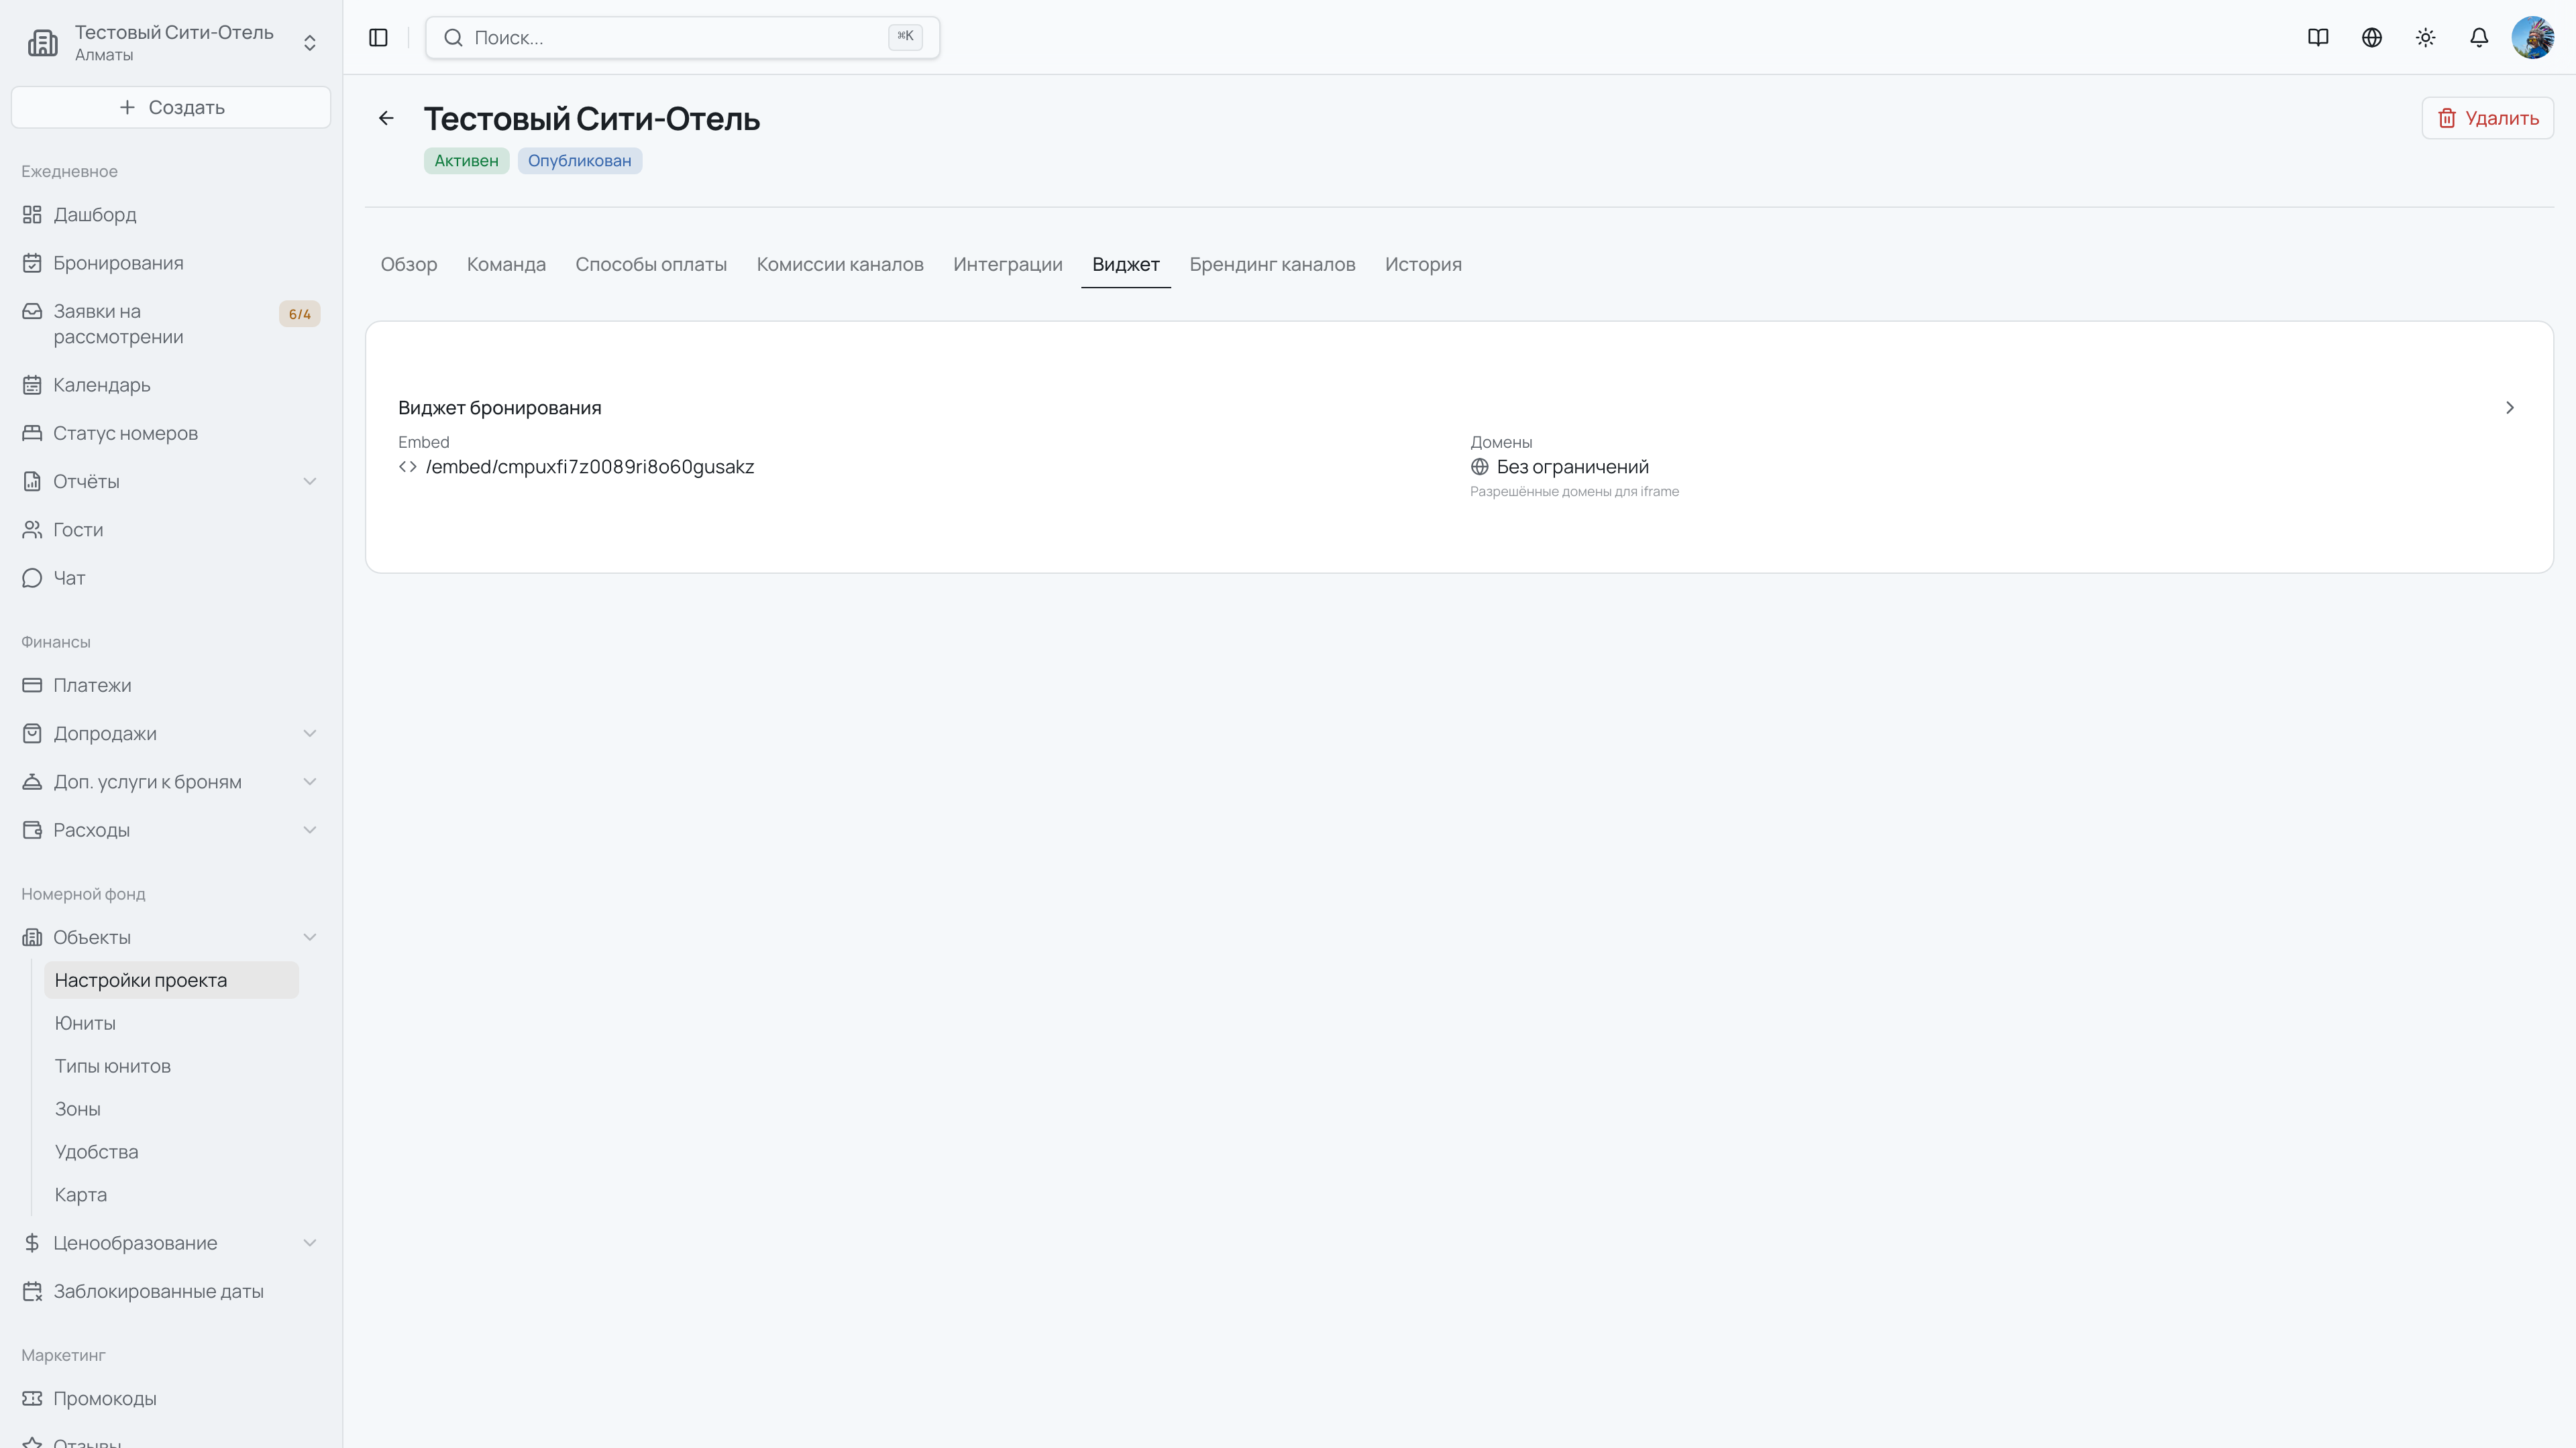This screenshot has width=2576, height=1448.
Task: Click Разрешённые домены для iframe hint
Action: [x=1574, y=491]
